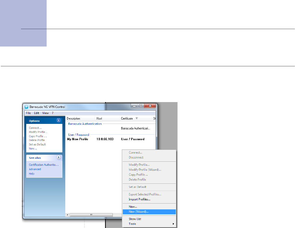Open the Edit menu
295x228 pixels.
pyautogui.click(x=36, y=113)
